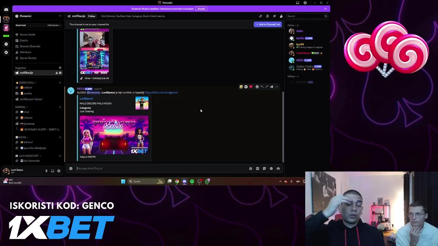Create channel in DOBRO DOSLI category
The width and height of the screenshot is (438, 246).
tap(60, 83)
